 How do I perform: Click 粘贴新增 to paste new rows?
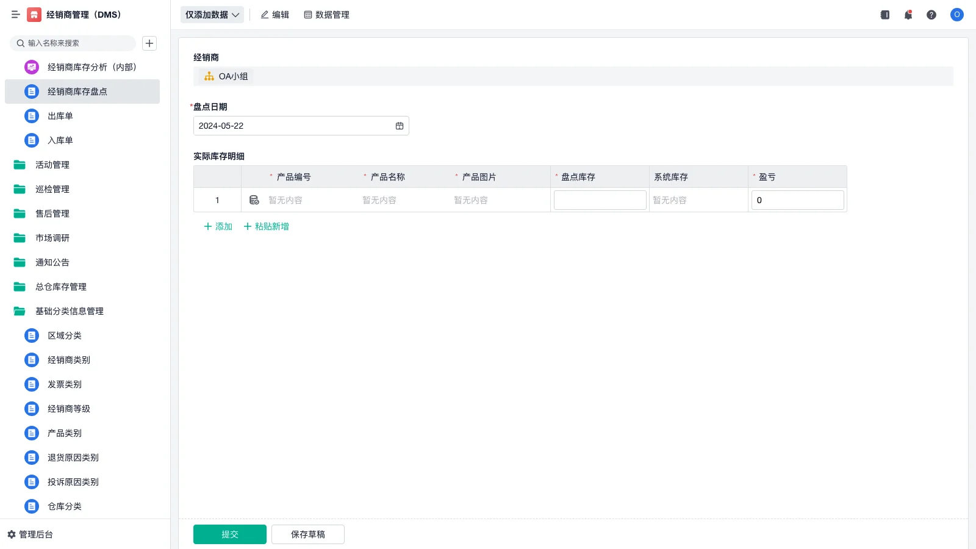pos(266,226)
